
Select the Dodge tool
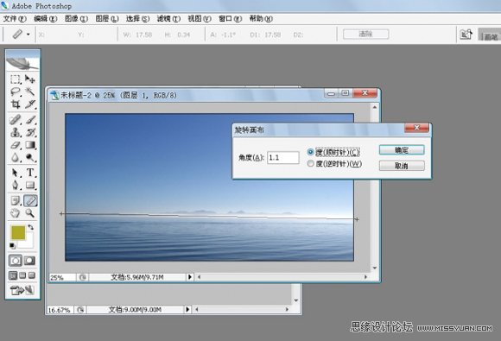coord(30,157)
